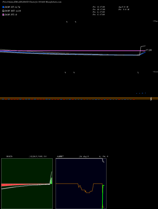Select the DOW PT: 0 label

10,15
